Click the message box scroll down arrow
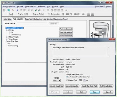117x97 pixels. (108, 55)
